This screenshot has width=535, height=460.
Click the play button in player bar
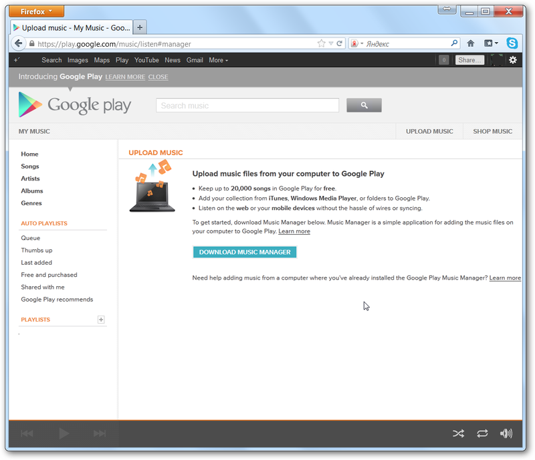click(64, 433)
